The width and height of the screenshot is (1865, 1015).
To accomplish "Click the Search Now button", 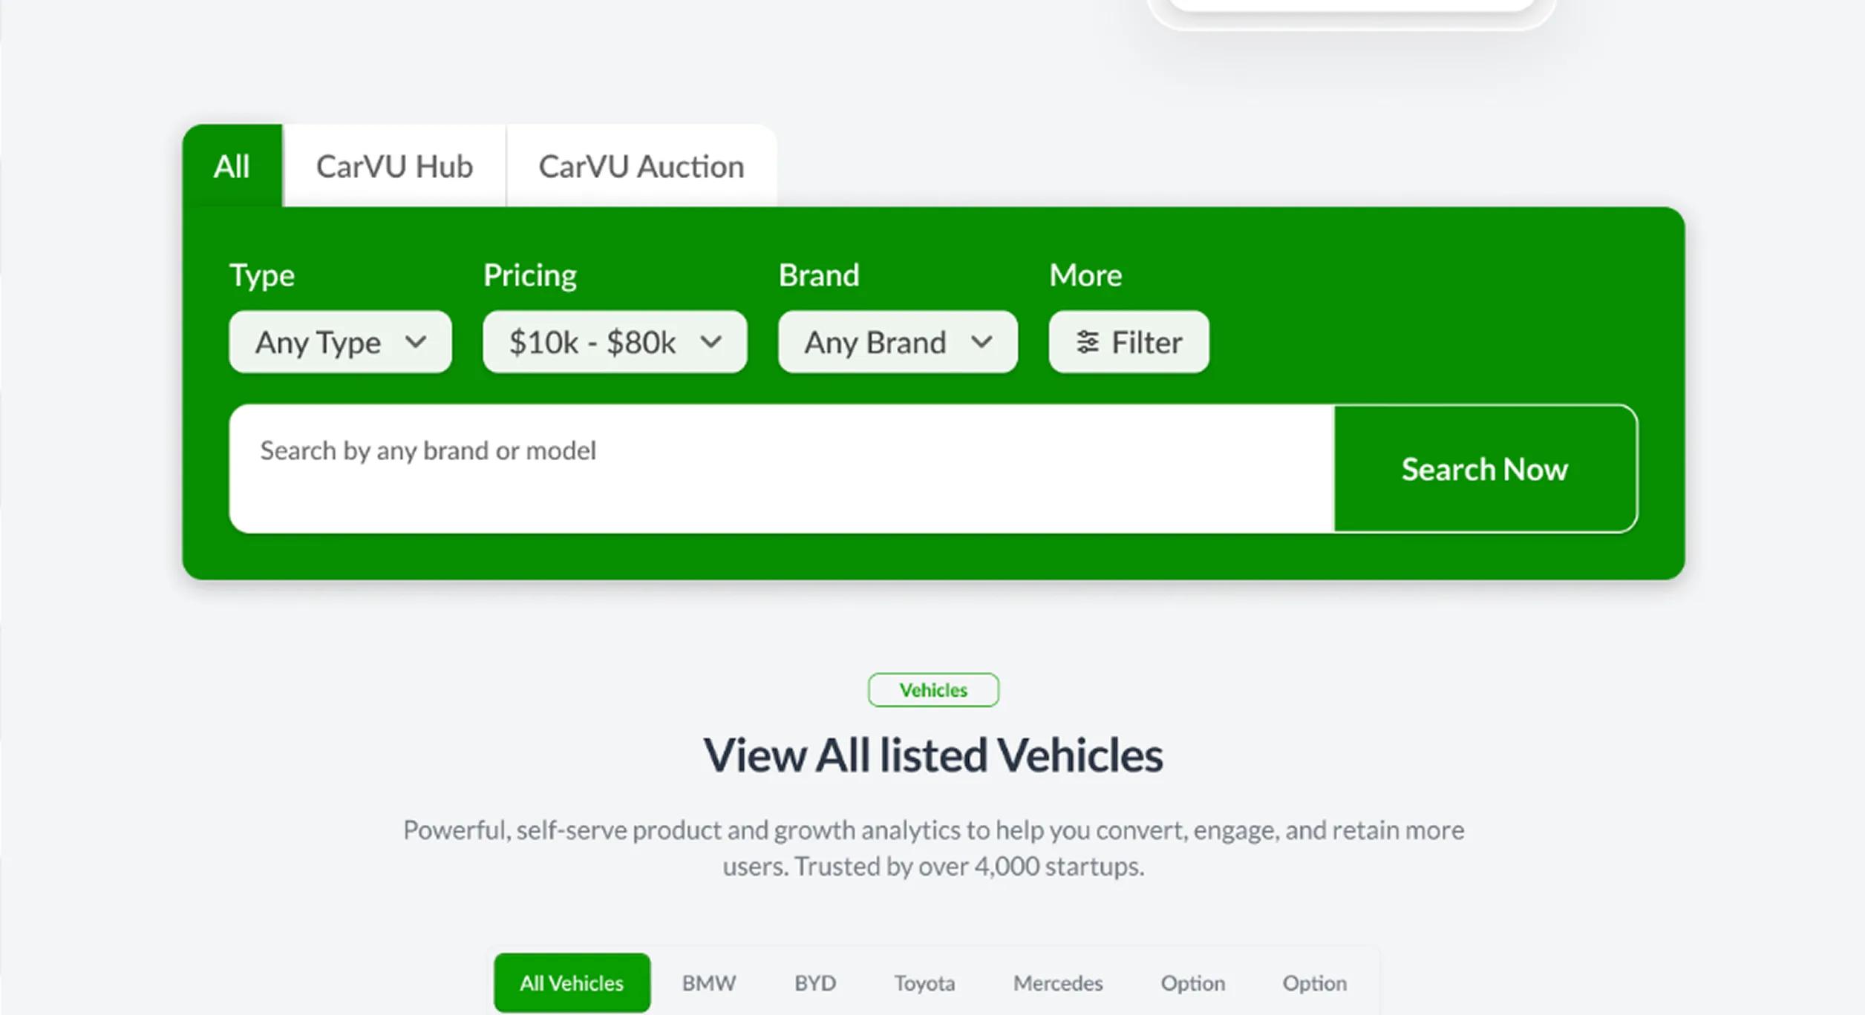I will pos(1485,469).
